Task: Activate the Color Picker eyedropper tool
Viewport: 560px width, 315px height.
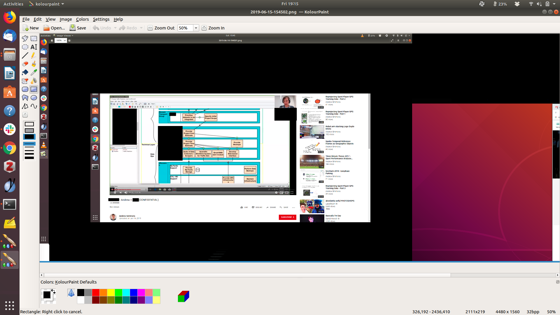Action: coord(34,72)
